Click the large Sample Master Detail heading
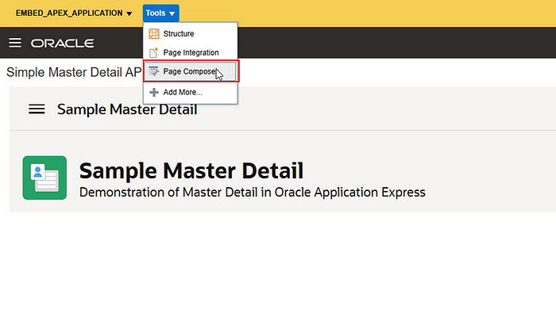Image resolution: width=556 pixels, height=321 pixels. (191, 170)
